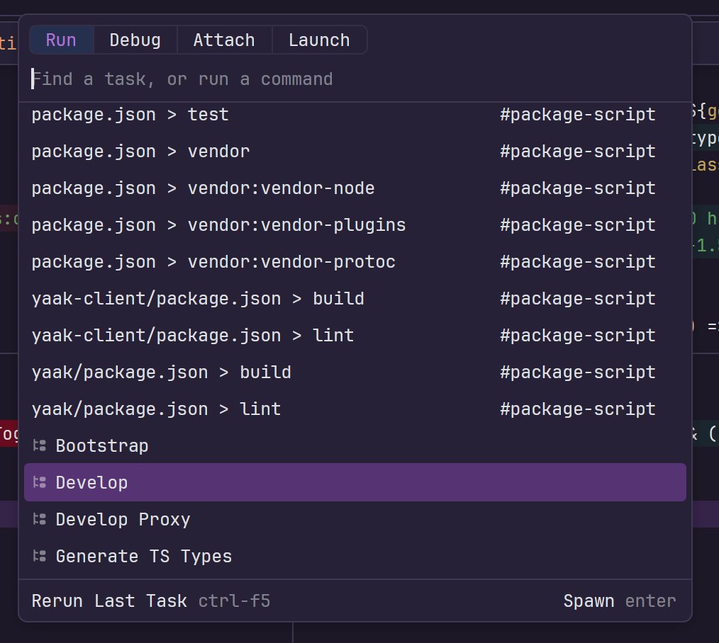719x643 pixels.
Task: Click #package-script tag on yaak-client build row
Action: 578,299
